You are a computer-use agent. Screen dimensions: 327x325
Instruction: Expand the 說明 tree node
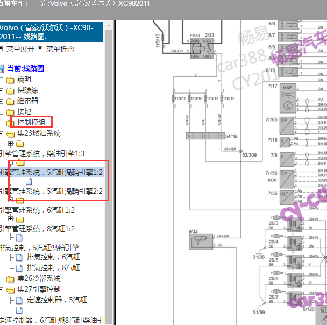pyautogui.click(x=1, y=80)
